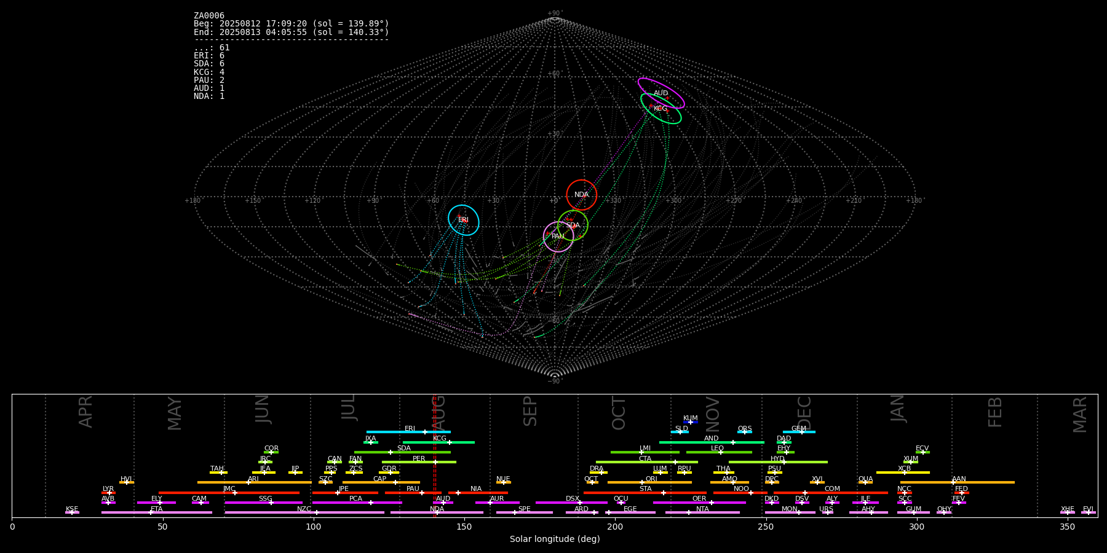Click the JMC shower bar on timeline
Viewport: 1107px width, 553px height.
(229, 493)
